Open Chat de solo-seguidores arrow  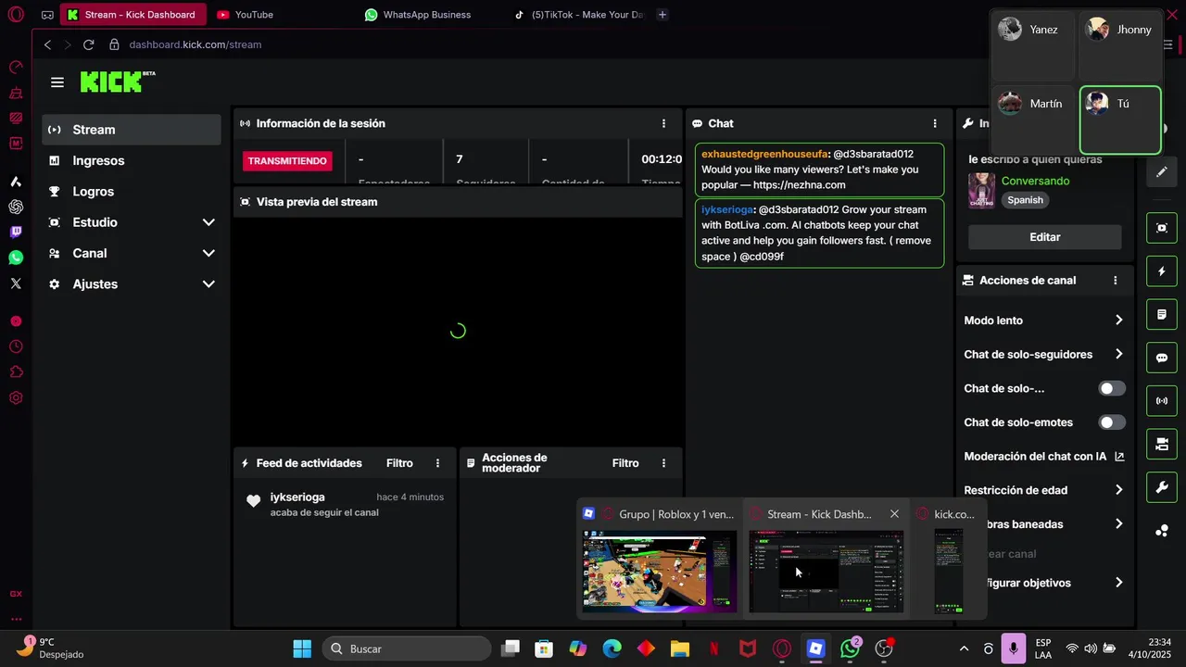pos(1118,354)
